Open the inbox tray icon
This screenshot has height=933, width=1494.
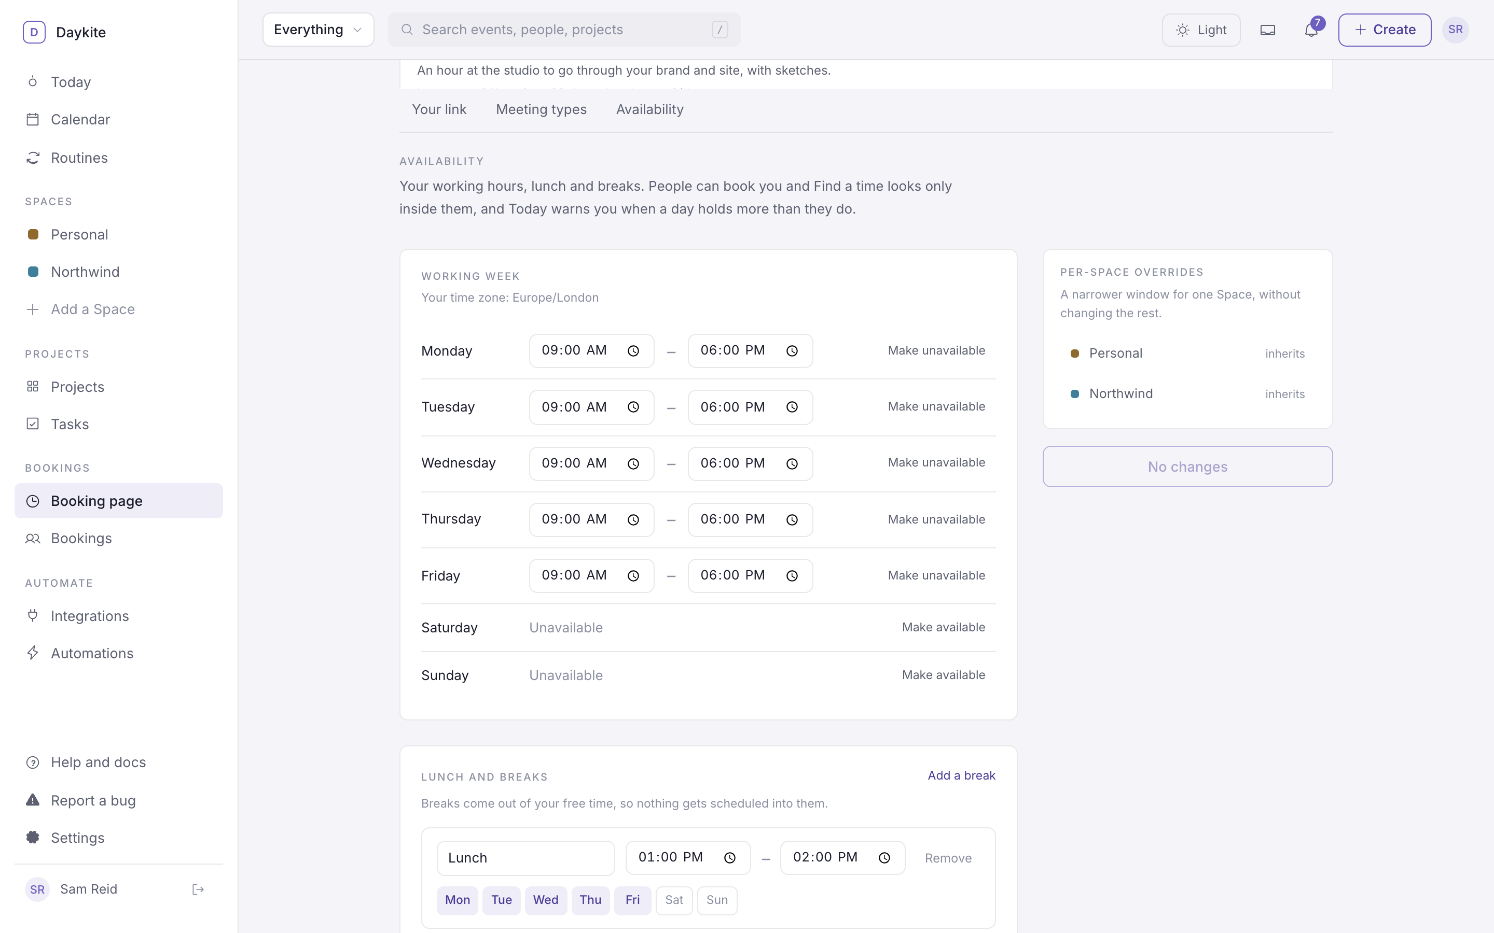(1267, 30)
